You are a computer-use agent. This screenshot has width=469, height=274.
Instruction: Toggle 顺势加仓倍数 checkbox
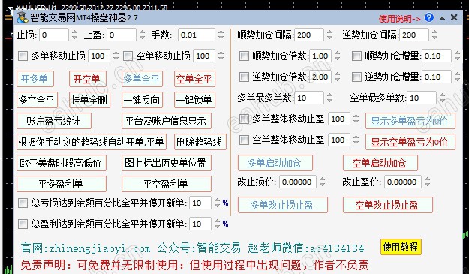click(244, 56)
